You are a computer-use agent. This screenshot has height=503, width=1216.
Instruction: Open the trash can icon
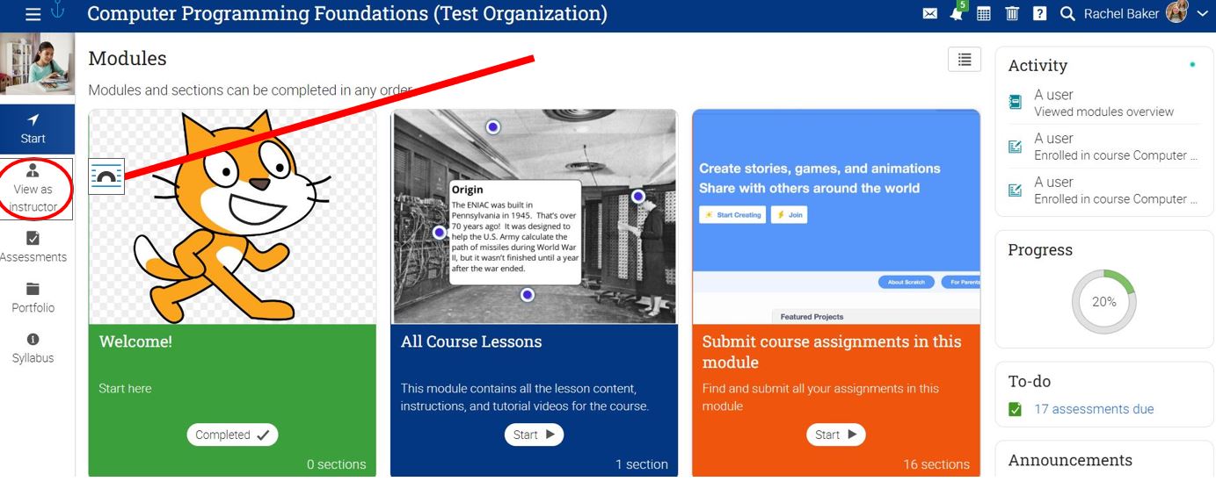pos(1012,14)
